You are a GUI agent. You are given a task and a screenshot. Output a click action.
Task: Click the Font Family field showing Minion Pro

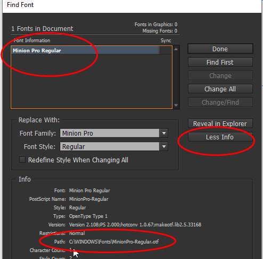[x=110, y=133]
